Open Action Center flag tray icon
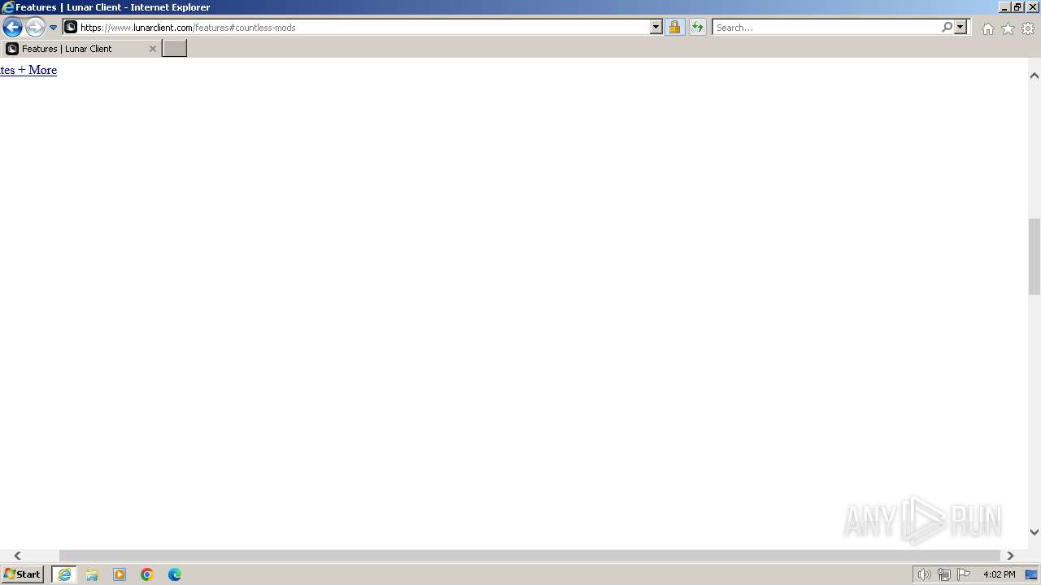 click(964, 574)
